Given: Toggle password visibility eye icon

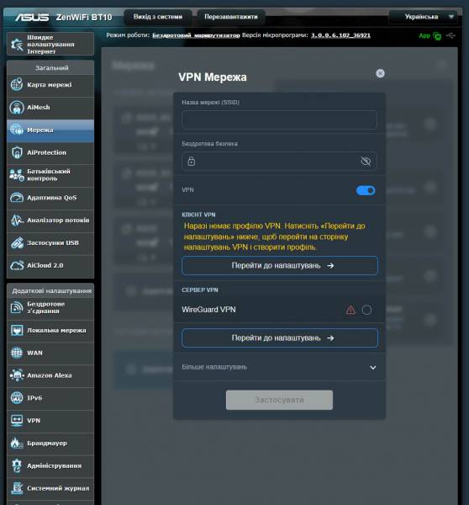Looking at the screenshot, I should pyautogui.click(x=366, y=161).
